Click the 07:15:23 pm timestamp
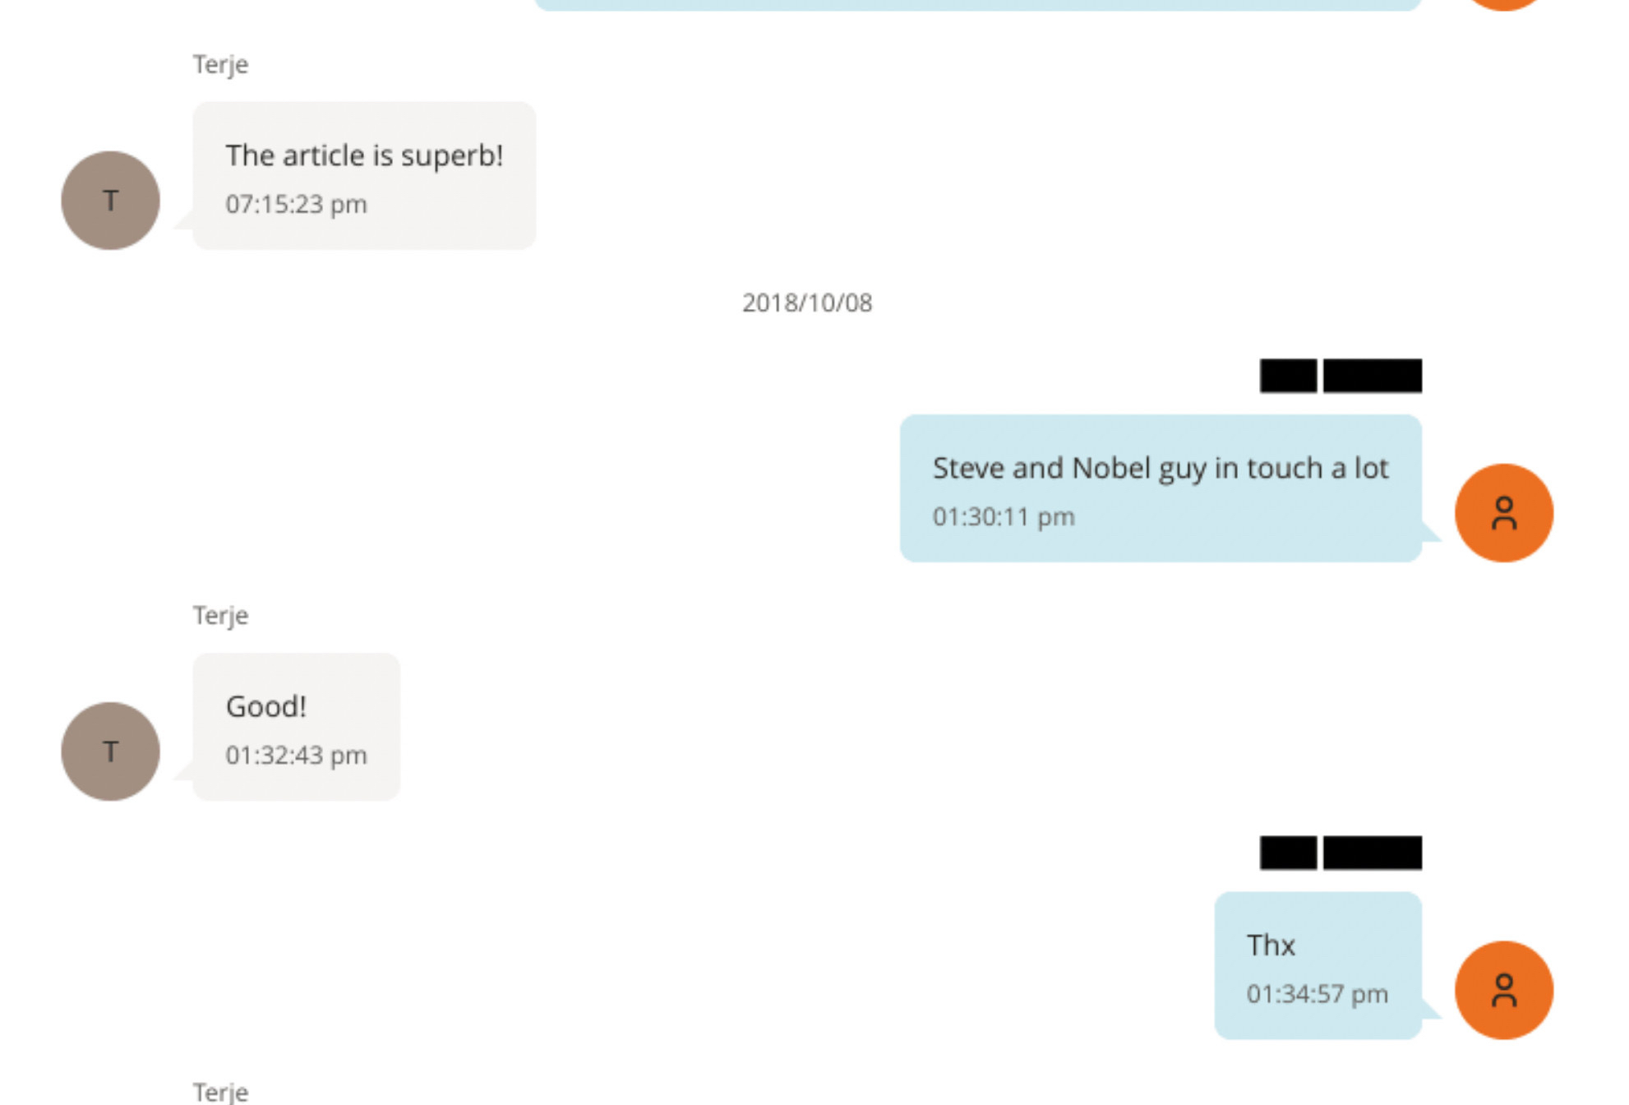This screenshot has width=1629, height=1105. tap(296, 204)
